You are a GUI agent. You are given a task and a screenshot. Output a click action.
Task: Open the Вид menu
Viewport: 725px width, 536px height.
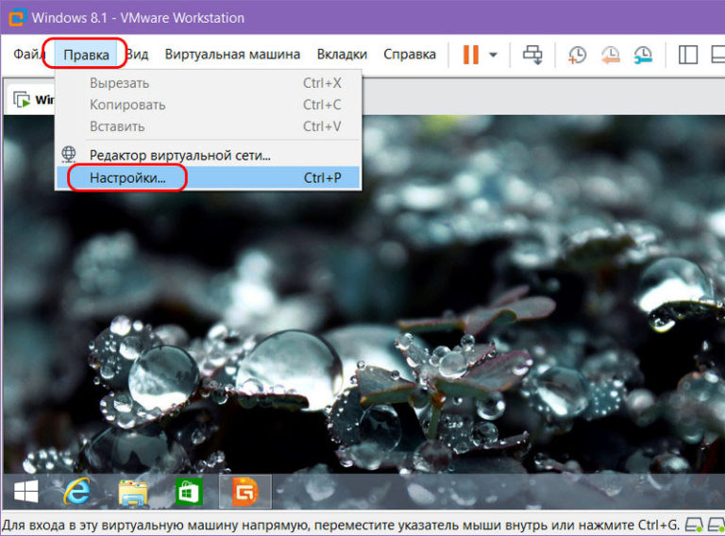coord(138,55)
